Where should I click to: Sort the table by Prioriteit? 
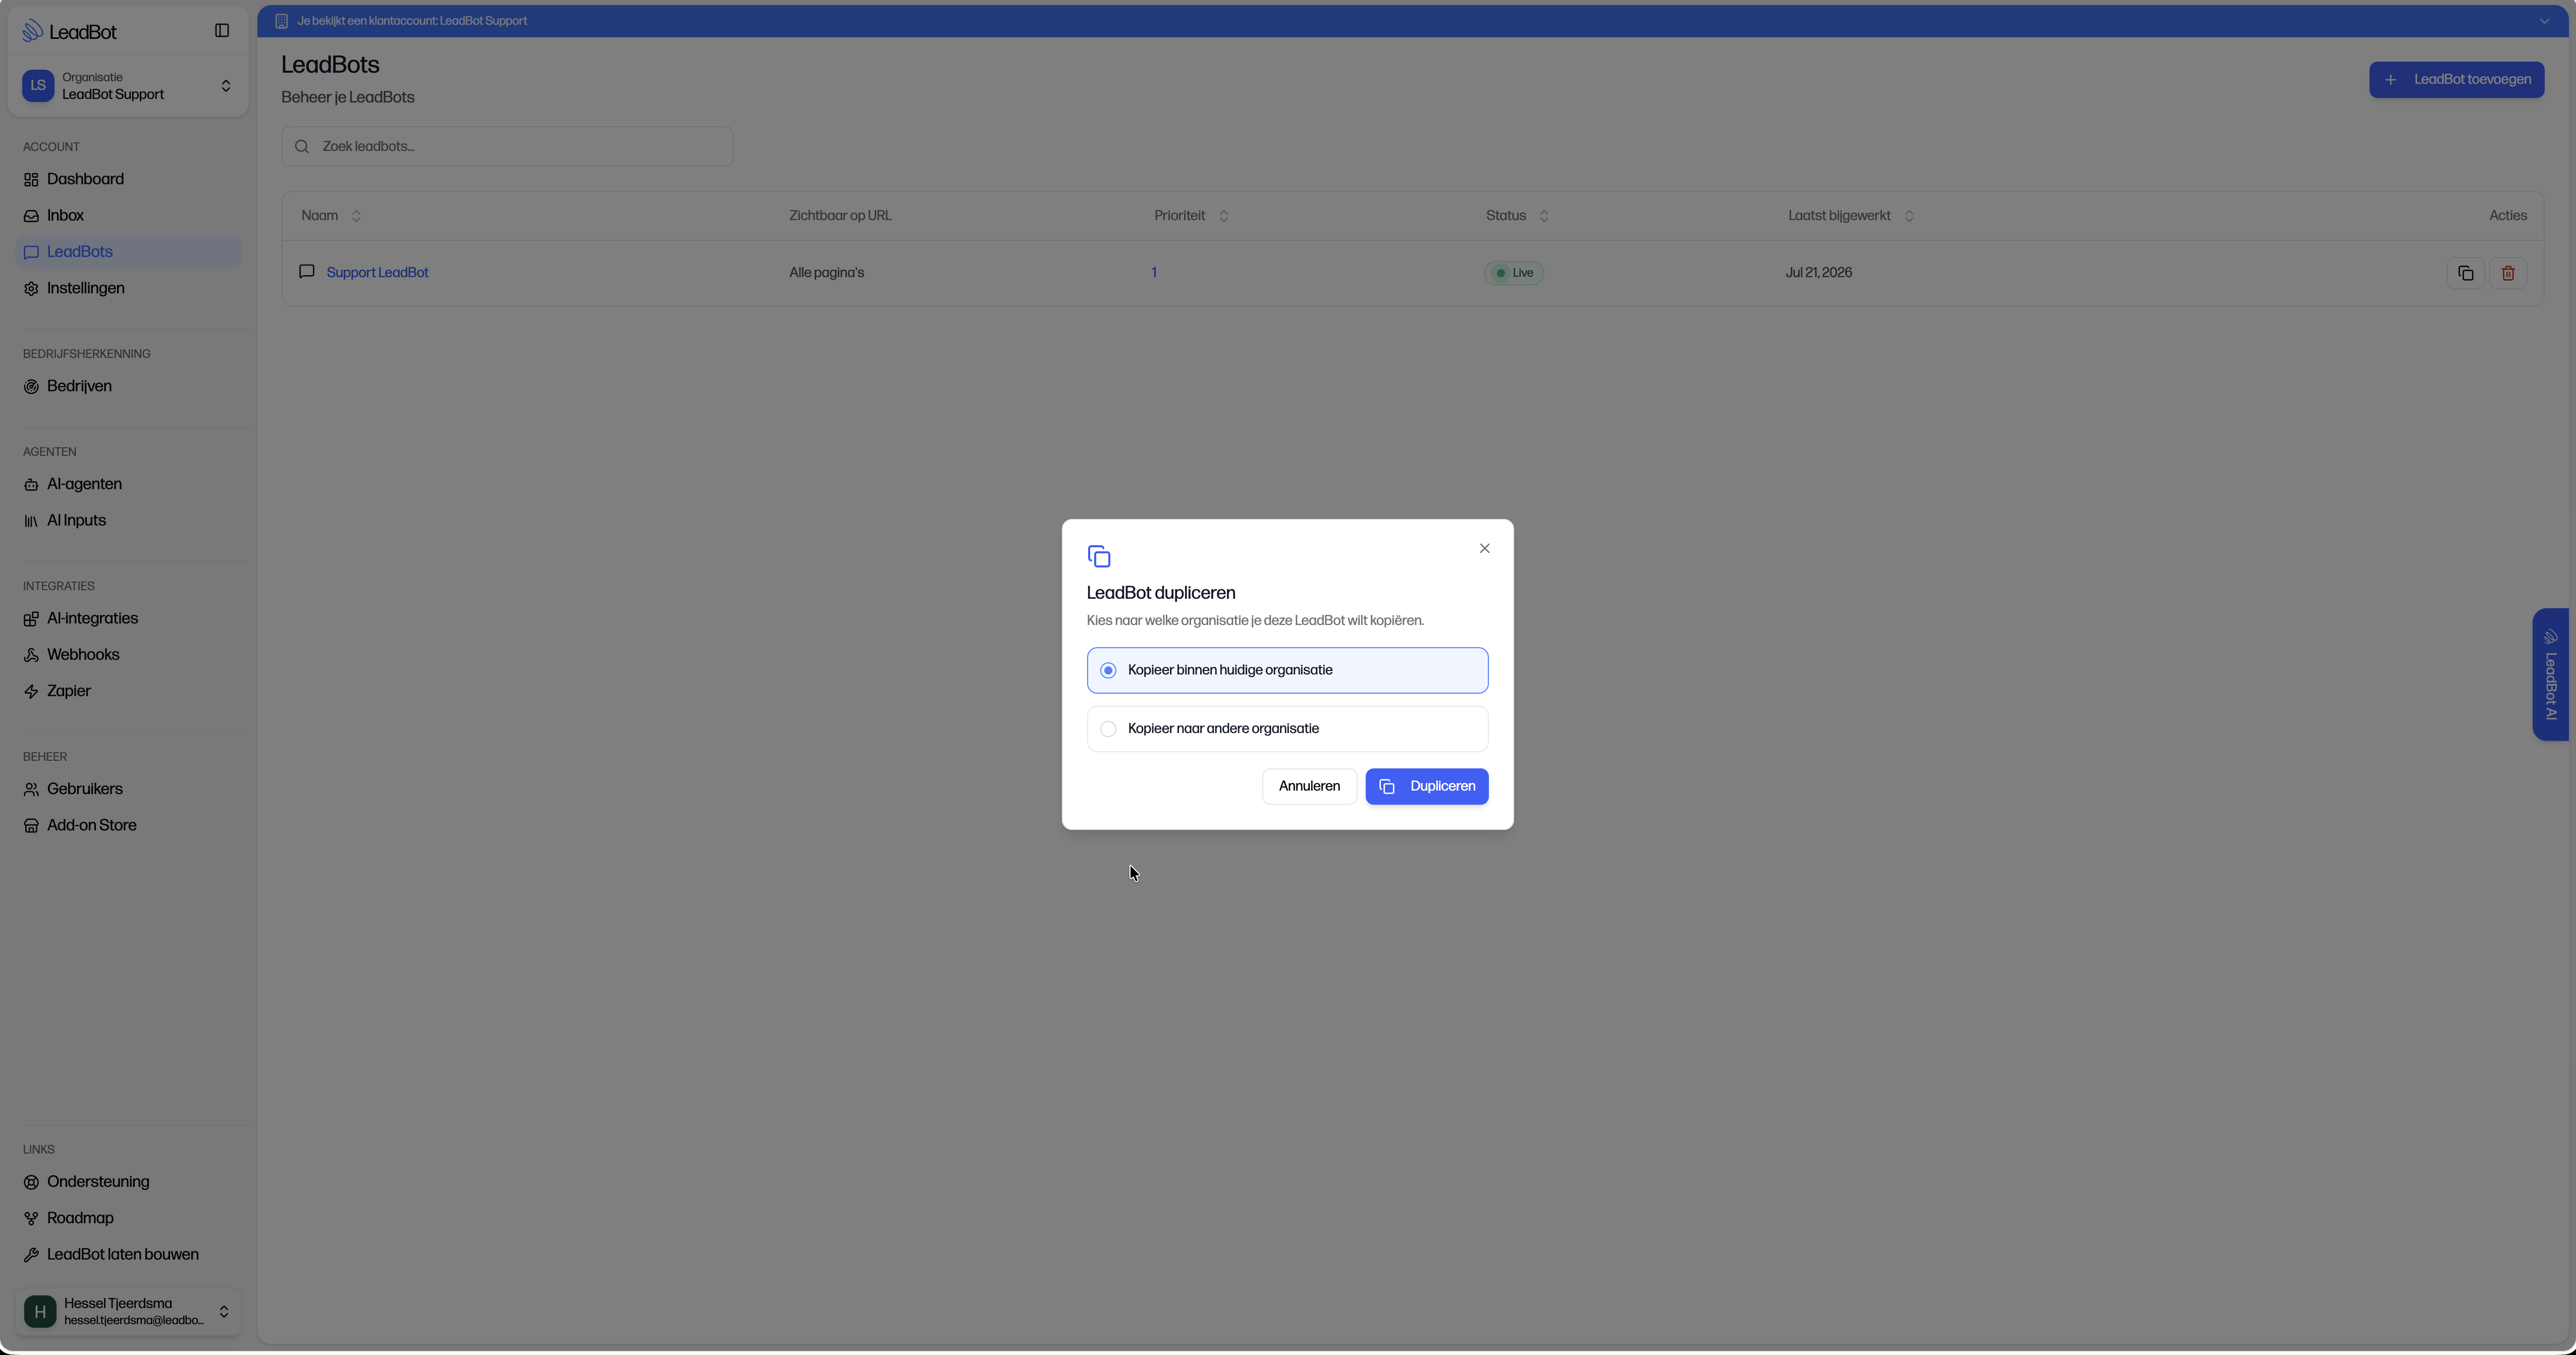coord(1191,216)
